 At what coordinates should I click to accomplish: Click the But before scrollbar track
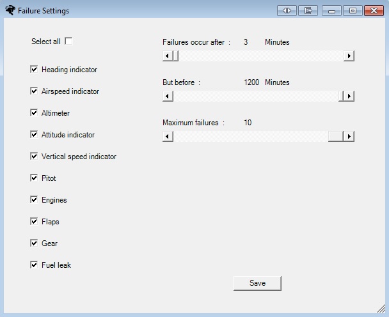tap(255, 96)
